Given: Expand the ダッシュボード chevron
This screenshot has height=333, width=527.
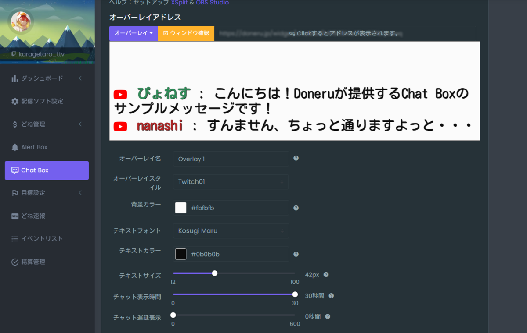Looking at the screenshot, I should click(80, 78).
